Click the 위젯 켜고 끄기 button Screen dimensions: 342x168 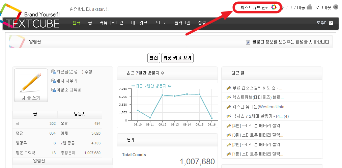177,58
